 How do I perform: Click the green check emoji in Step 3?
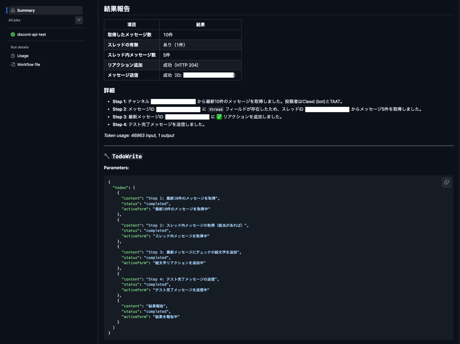coord(219,117)
